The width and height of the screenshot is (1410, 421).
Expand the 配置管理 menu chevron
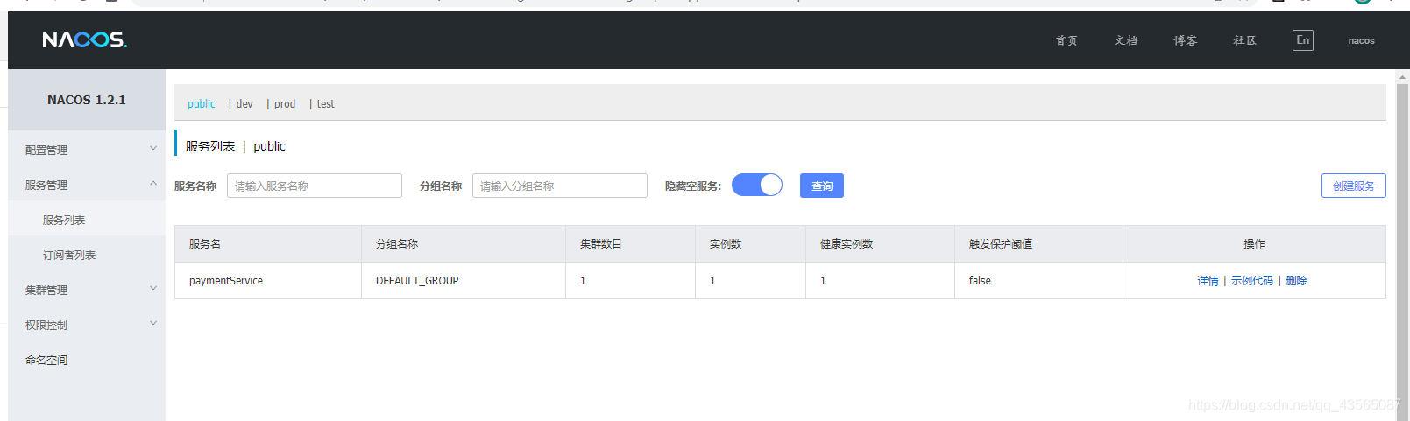tap(153, 149)
